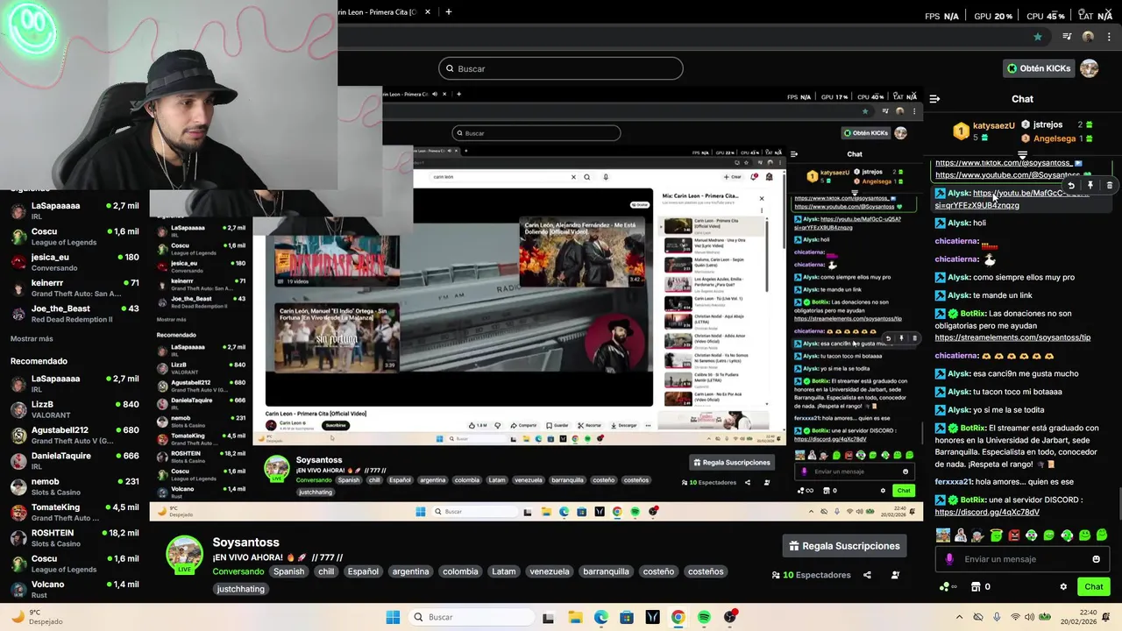The height and width of the screenshot is (631, 1122).
Task: Click the venezuela tag
Action: pyautogui.click(x=550, y=571)
